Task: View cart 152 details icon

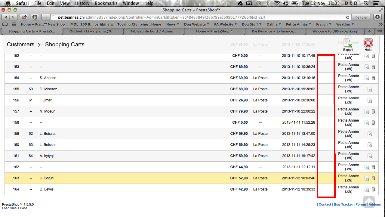Action: [367, 56]
